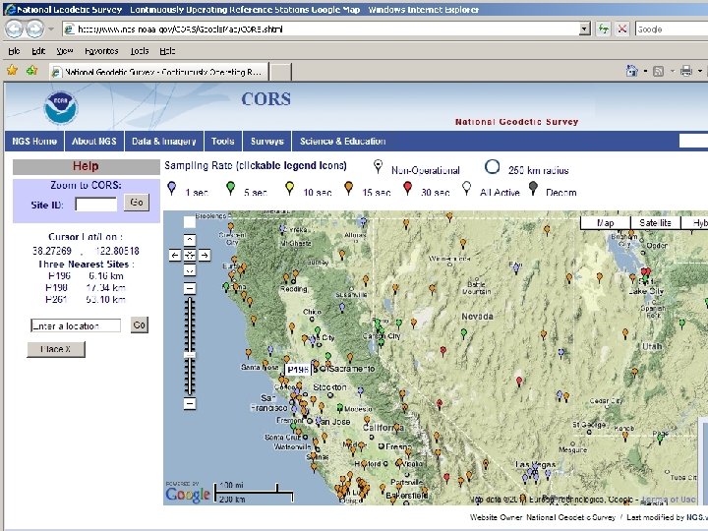Click the map recenter button between arrows

click(x=190, y=256)
